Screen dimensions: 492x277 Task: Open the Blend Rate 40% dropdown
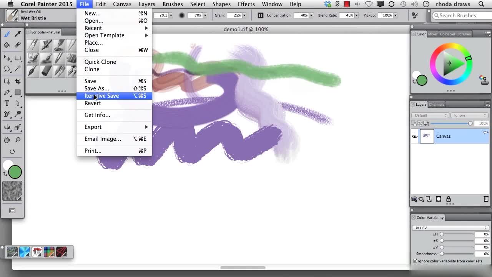tap(356, 15)
